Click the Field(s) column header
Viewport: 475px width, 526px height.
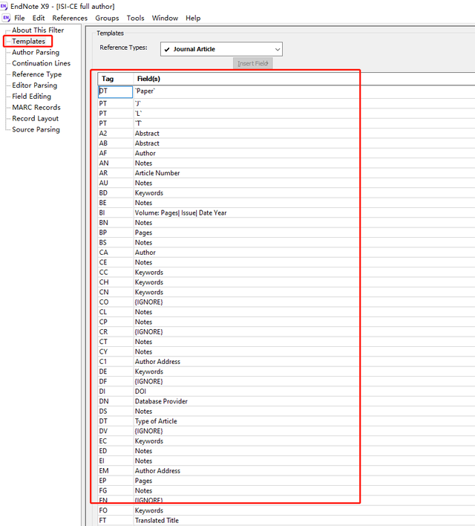pos(304,79)
